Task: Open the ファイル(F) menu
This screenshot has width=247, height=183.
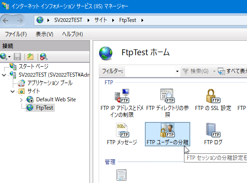Action: pyautogui.click(x=16, y=34)
